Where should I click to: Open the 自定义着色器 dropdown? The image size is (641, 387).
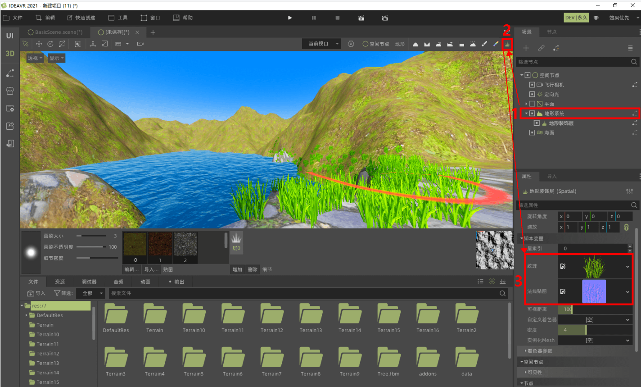(595, 320)
